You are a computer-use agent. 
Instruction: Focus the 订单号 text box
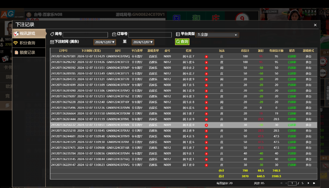point(150,35)
